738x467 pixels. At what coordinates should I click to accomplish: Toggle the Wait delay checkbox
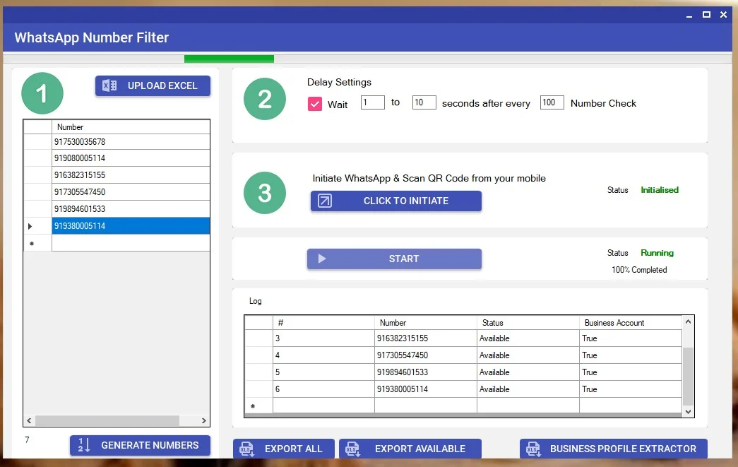coord(315,104)
